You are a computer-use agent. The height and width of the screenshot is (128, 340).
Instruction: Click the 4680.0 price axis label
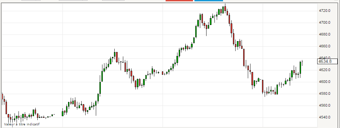(x=324, y=34)
